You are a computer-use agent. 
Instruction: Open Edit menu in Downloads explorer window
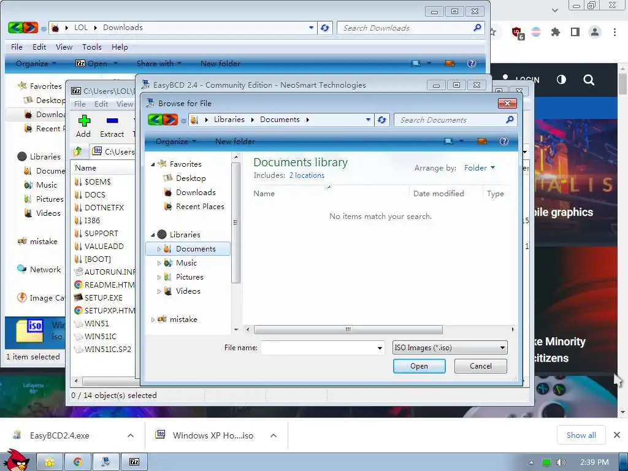(x=39, y=47)
